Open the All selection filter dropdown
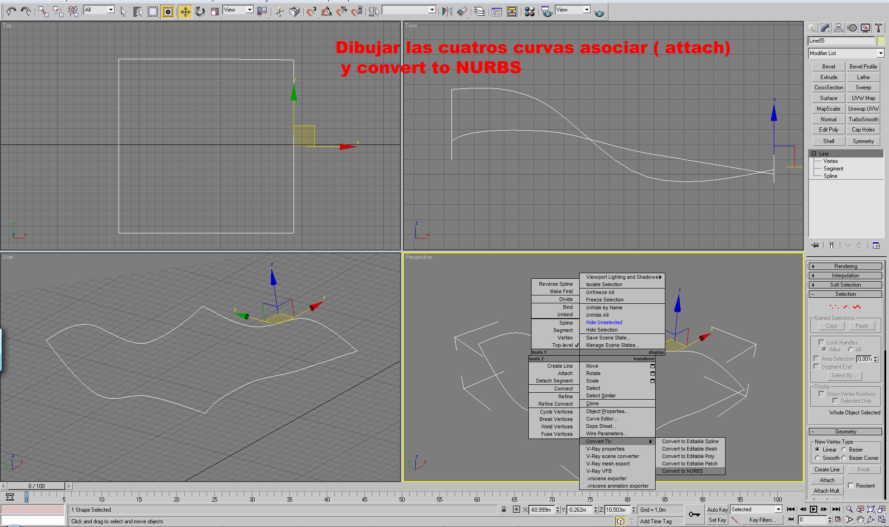Image resolution: width=889 pixels, height=527 pixels. [x=111, y=10]
